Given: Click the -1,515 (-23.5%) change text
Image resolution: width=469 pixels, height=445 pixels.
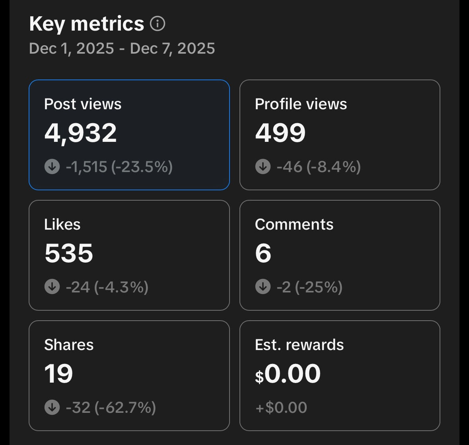Looking at the screenshot, I should click(119, 166).
